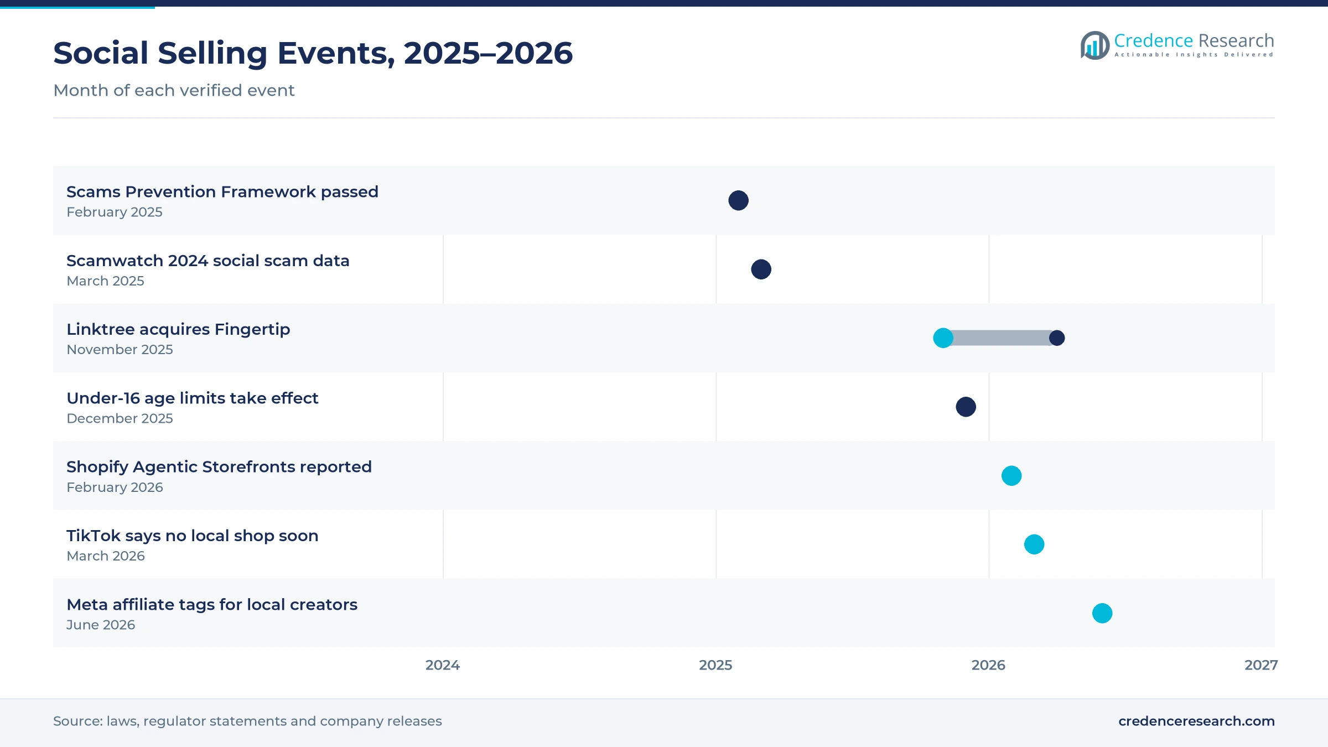Click the 'February 2025' date text
Screen dimensions: 1328x747
115,212
